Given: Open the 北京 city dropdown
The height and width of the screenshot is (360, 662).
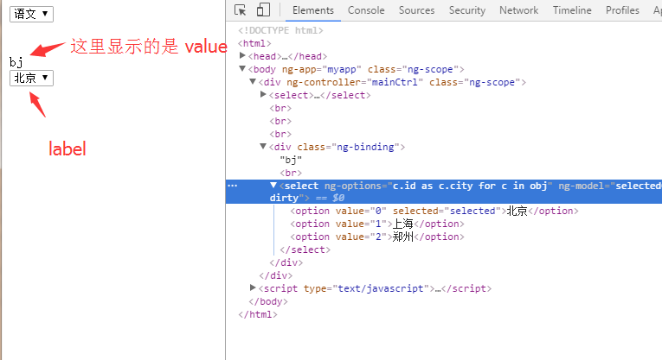Looking at the screenshot, I should pos(31,78).
